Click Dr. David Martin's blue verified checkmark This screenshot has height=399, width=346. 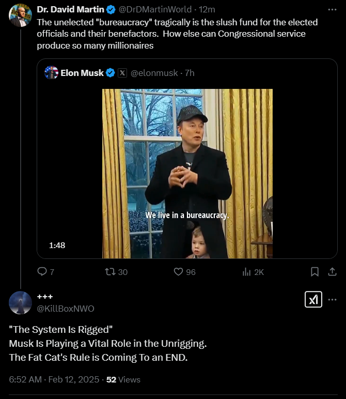click(111, 9)
